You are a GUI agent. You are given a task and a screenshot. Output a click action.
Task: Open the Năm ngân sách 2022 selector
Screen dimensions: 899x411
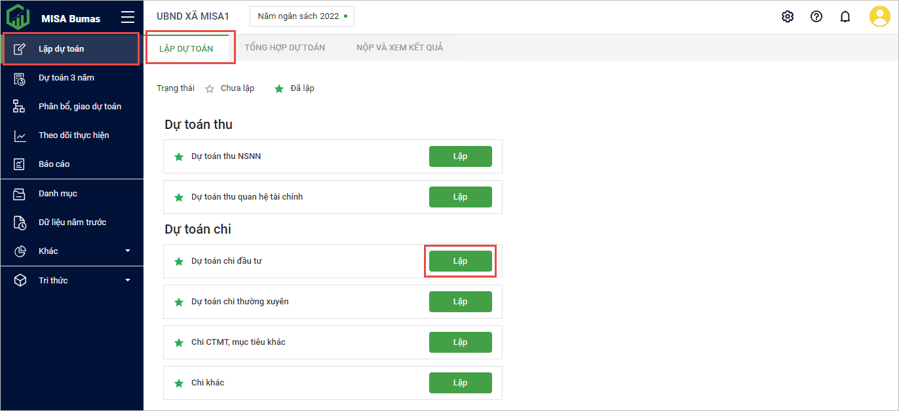302,16
